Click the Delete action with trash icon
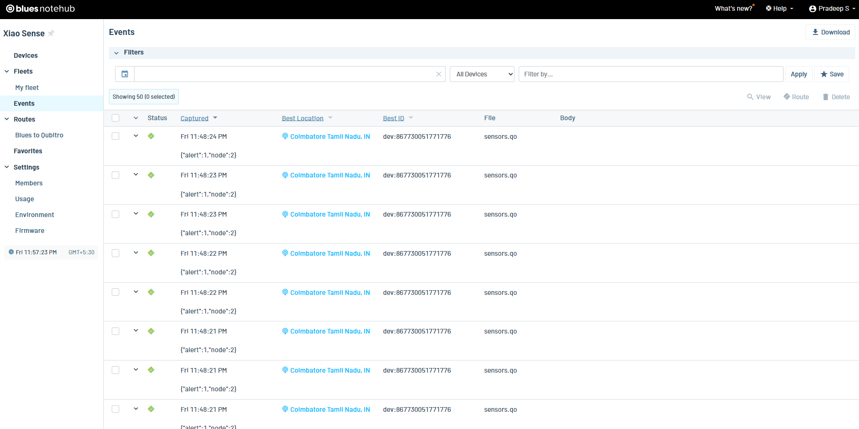This screenshot has height=429, width=859. 836,97
